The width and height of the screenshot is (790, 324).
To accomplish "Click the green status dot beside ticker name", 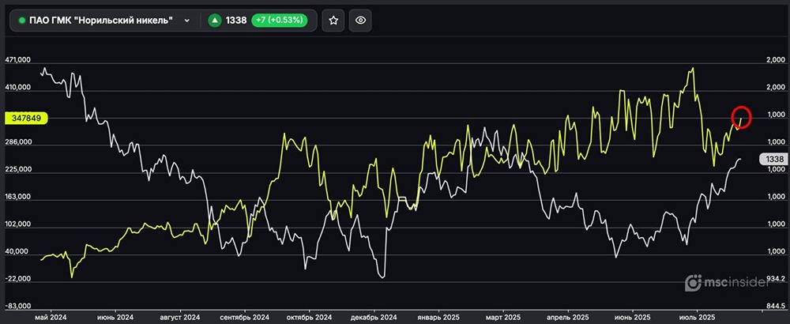I will [22, 21].
